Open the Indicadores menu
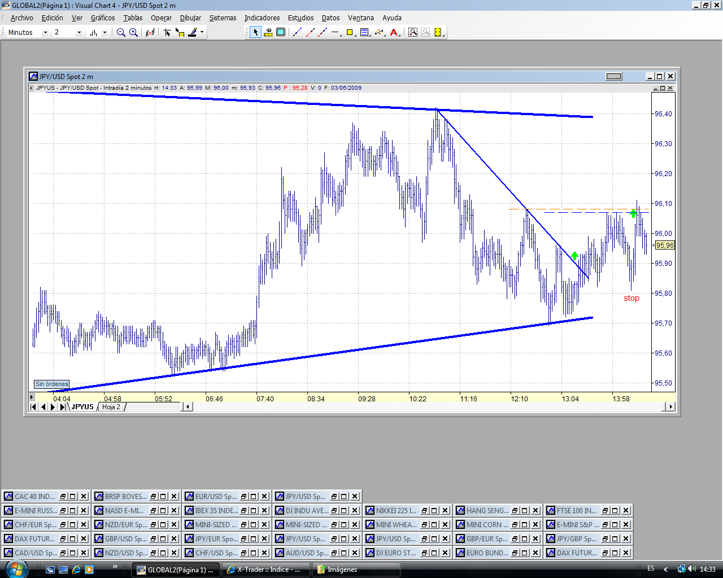 [x=262, y=18]
